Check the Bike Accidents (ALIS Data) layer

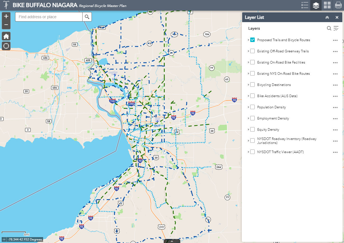(252, 96)
